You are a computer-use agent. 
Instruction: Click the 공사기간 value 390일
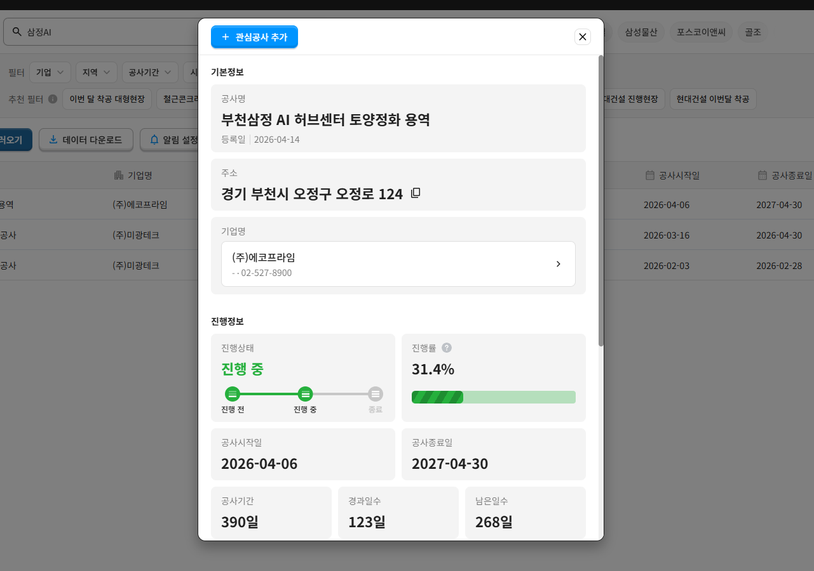pos(240,522)
